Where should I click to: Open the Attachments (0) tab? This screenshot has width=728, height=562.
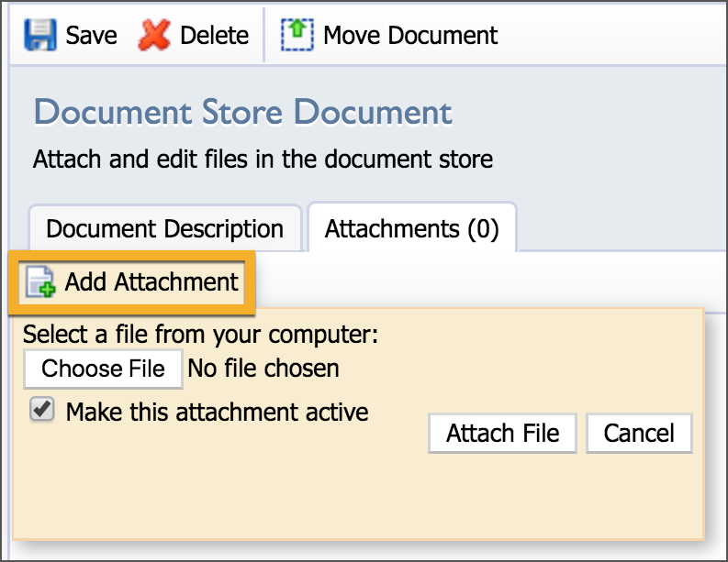point(412,228)
